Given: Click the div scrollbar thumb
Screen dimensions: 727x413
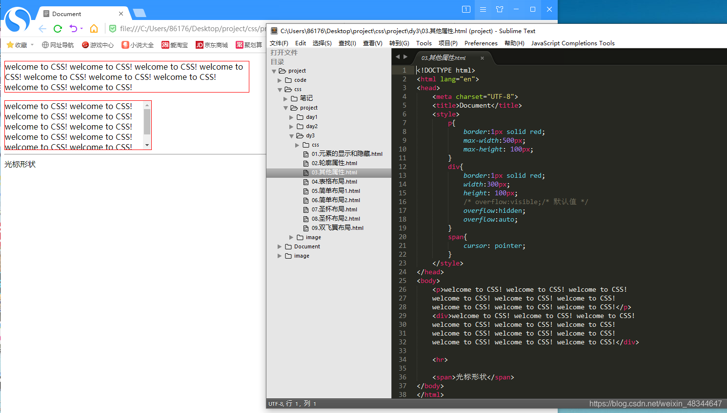Looking at the screenshot, I should click(x=147, y=121).
